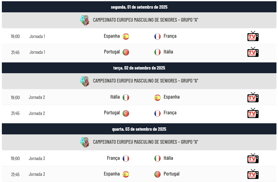Open Campeonato Europeu Grupo A link under terça
The width and height of the screenshot is (278, 182).
(x=145, y=81)
